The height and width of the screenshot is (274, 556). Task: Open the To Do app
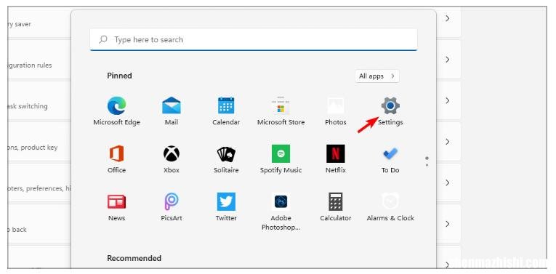pyautogui.click(x=390, y=158)
